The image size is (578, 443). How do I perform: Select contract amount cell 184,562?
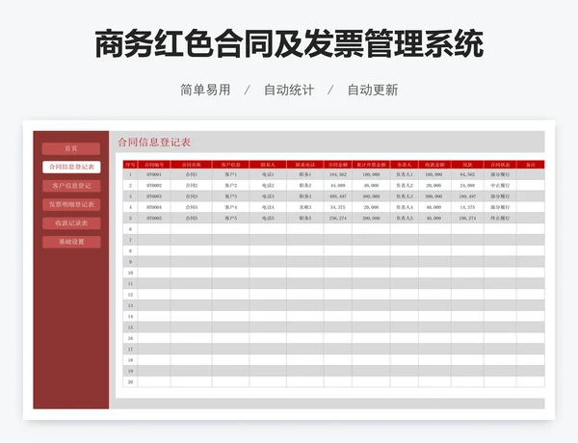(338, 174)
